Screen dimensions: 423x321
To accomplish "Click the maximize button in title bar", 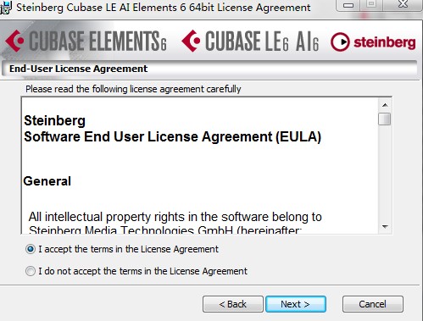I will pos(371,4).
